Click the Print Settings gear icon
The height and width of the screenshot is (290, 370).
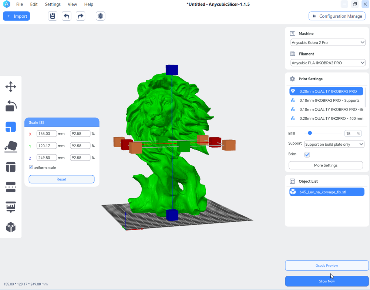(292, 79)
